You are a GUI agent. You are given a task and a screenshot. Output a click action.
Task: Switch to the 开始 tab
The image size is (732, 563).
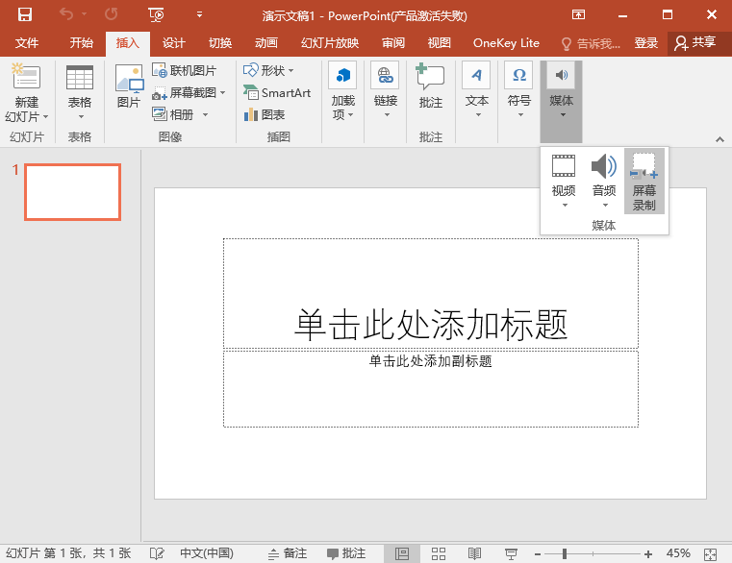(81, 43)
